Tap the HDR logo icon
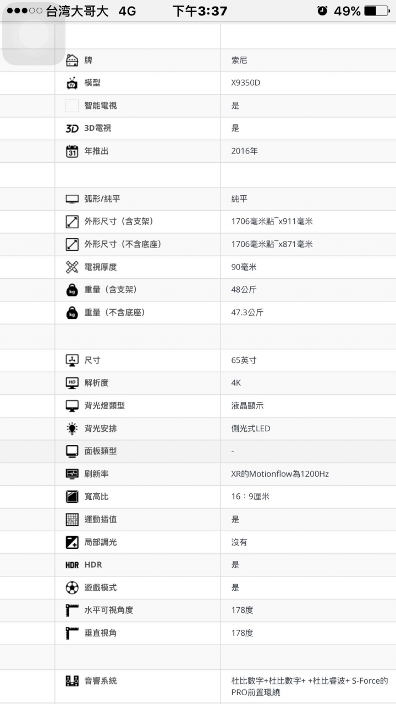This screenshot has height=704, width=396. (72, 565)
